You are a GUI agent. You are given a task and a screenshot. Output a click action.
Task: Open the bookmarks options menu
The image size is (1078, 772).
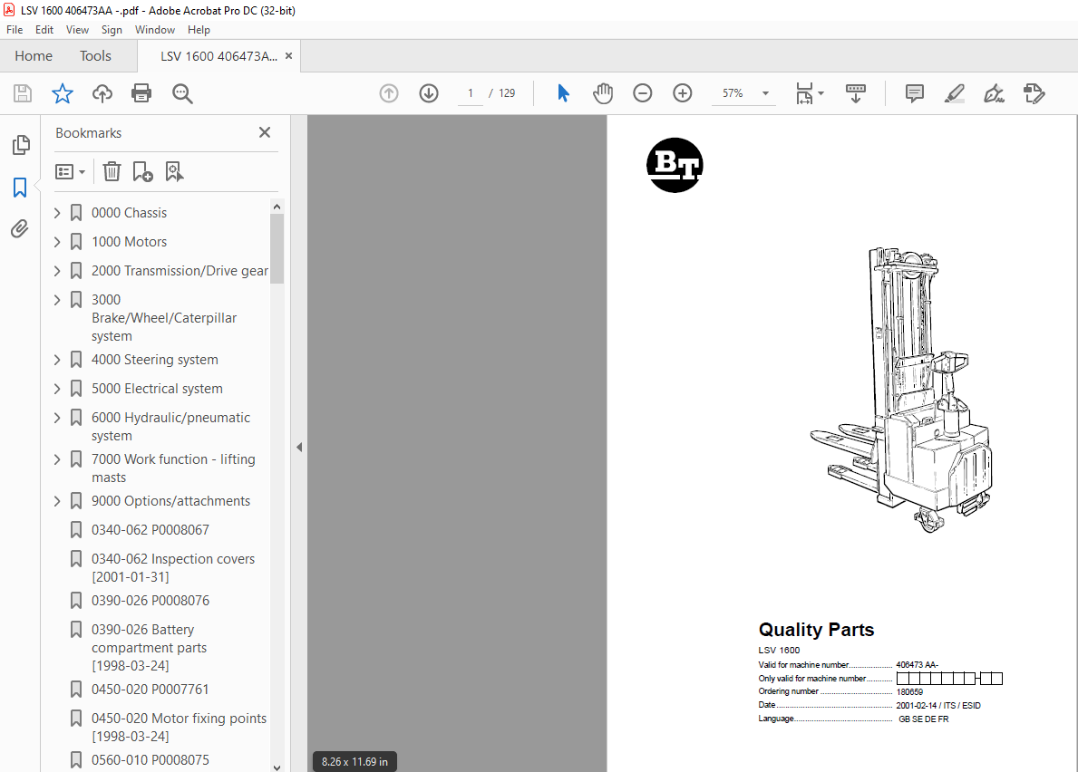click(x=70, y=172)
